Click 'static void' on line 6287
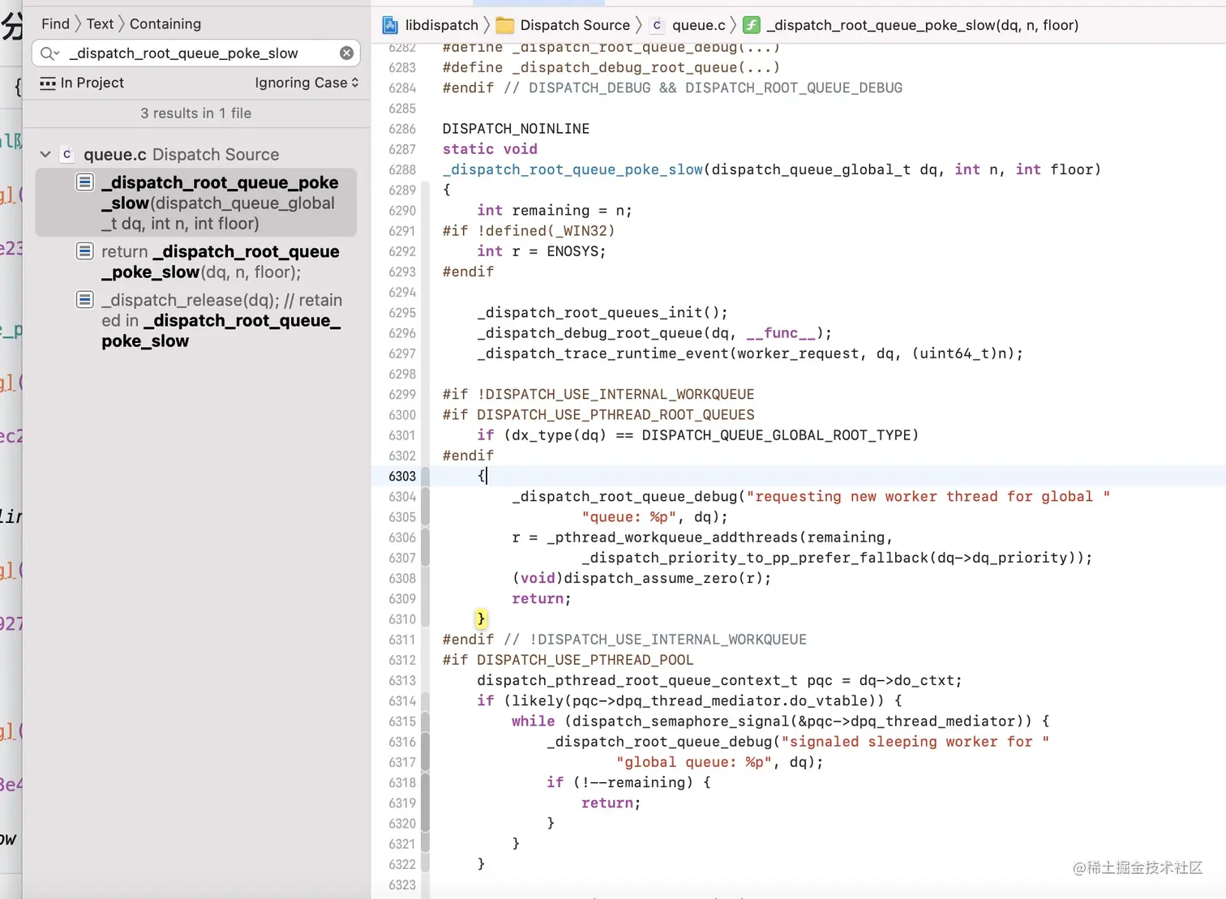The width and height of the screenshot is (1226, 899). (490, 149)
